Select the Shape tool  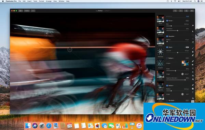tap(193, 89)
